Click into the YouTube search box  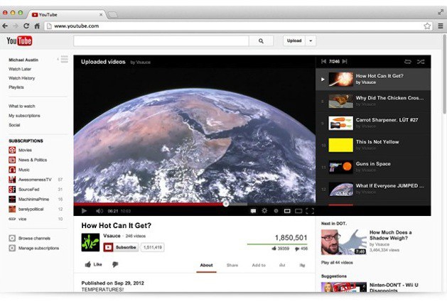(161, 40)
